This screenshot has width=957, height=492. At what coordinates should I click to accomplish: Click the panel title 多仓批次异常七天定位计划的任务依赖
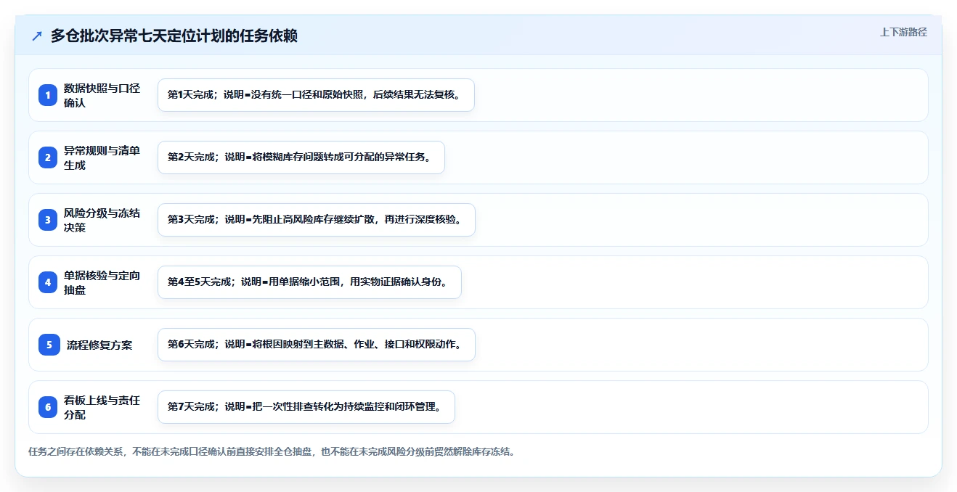pyautogui.click(x=174, y=36)
